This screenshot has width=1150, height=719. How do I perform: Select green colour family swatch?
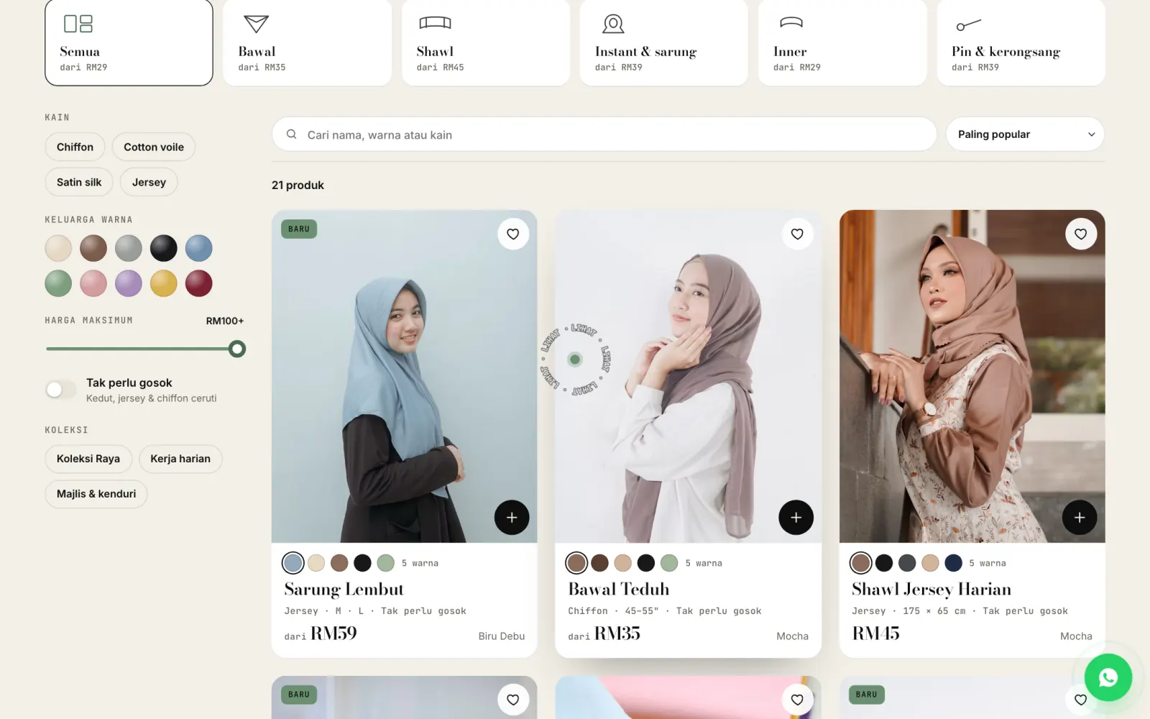[58, 283]
